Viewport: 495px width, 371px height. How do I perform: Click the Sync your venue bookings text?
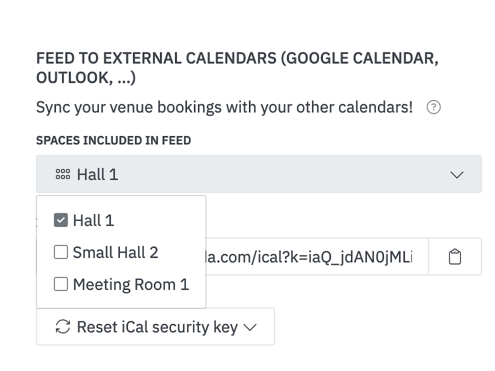click(x=224, y=107)
